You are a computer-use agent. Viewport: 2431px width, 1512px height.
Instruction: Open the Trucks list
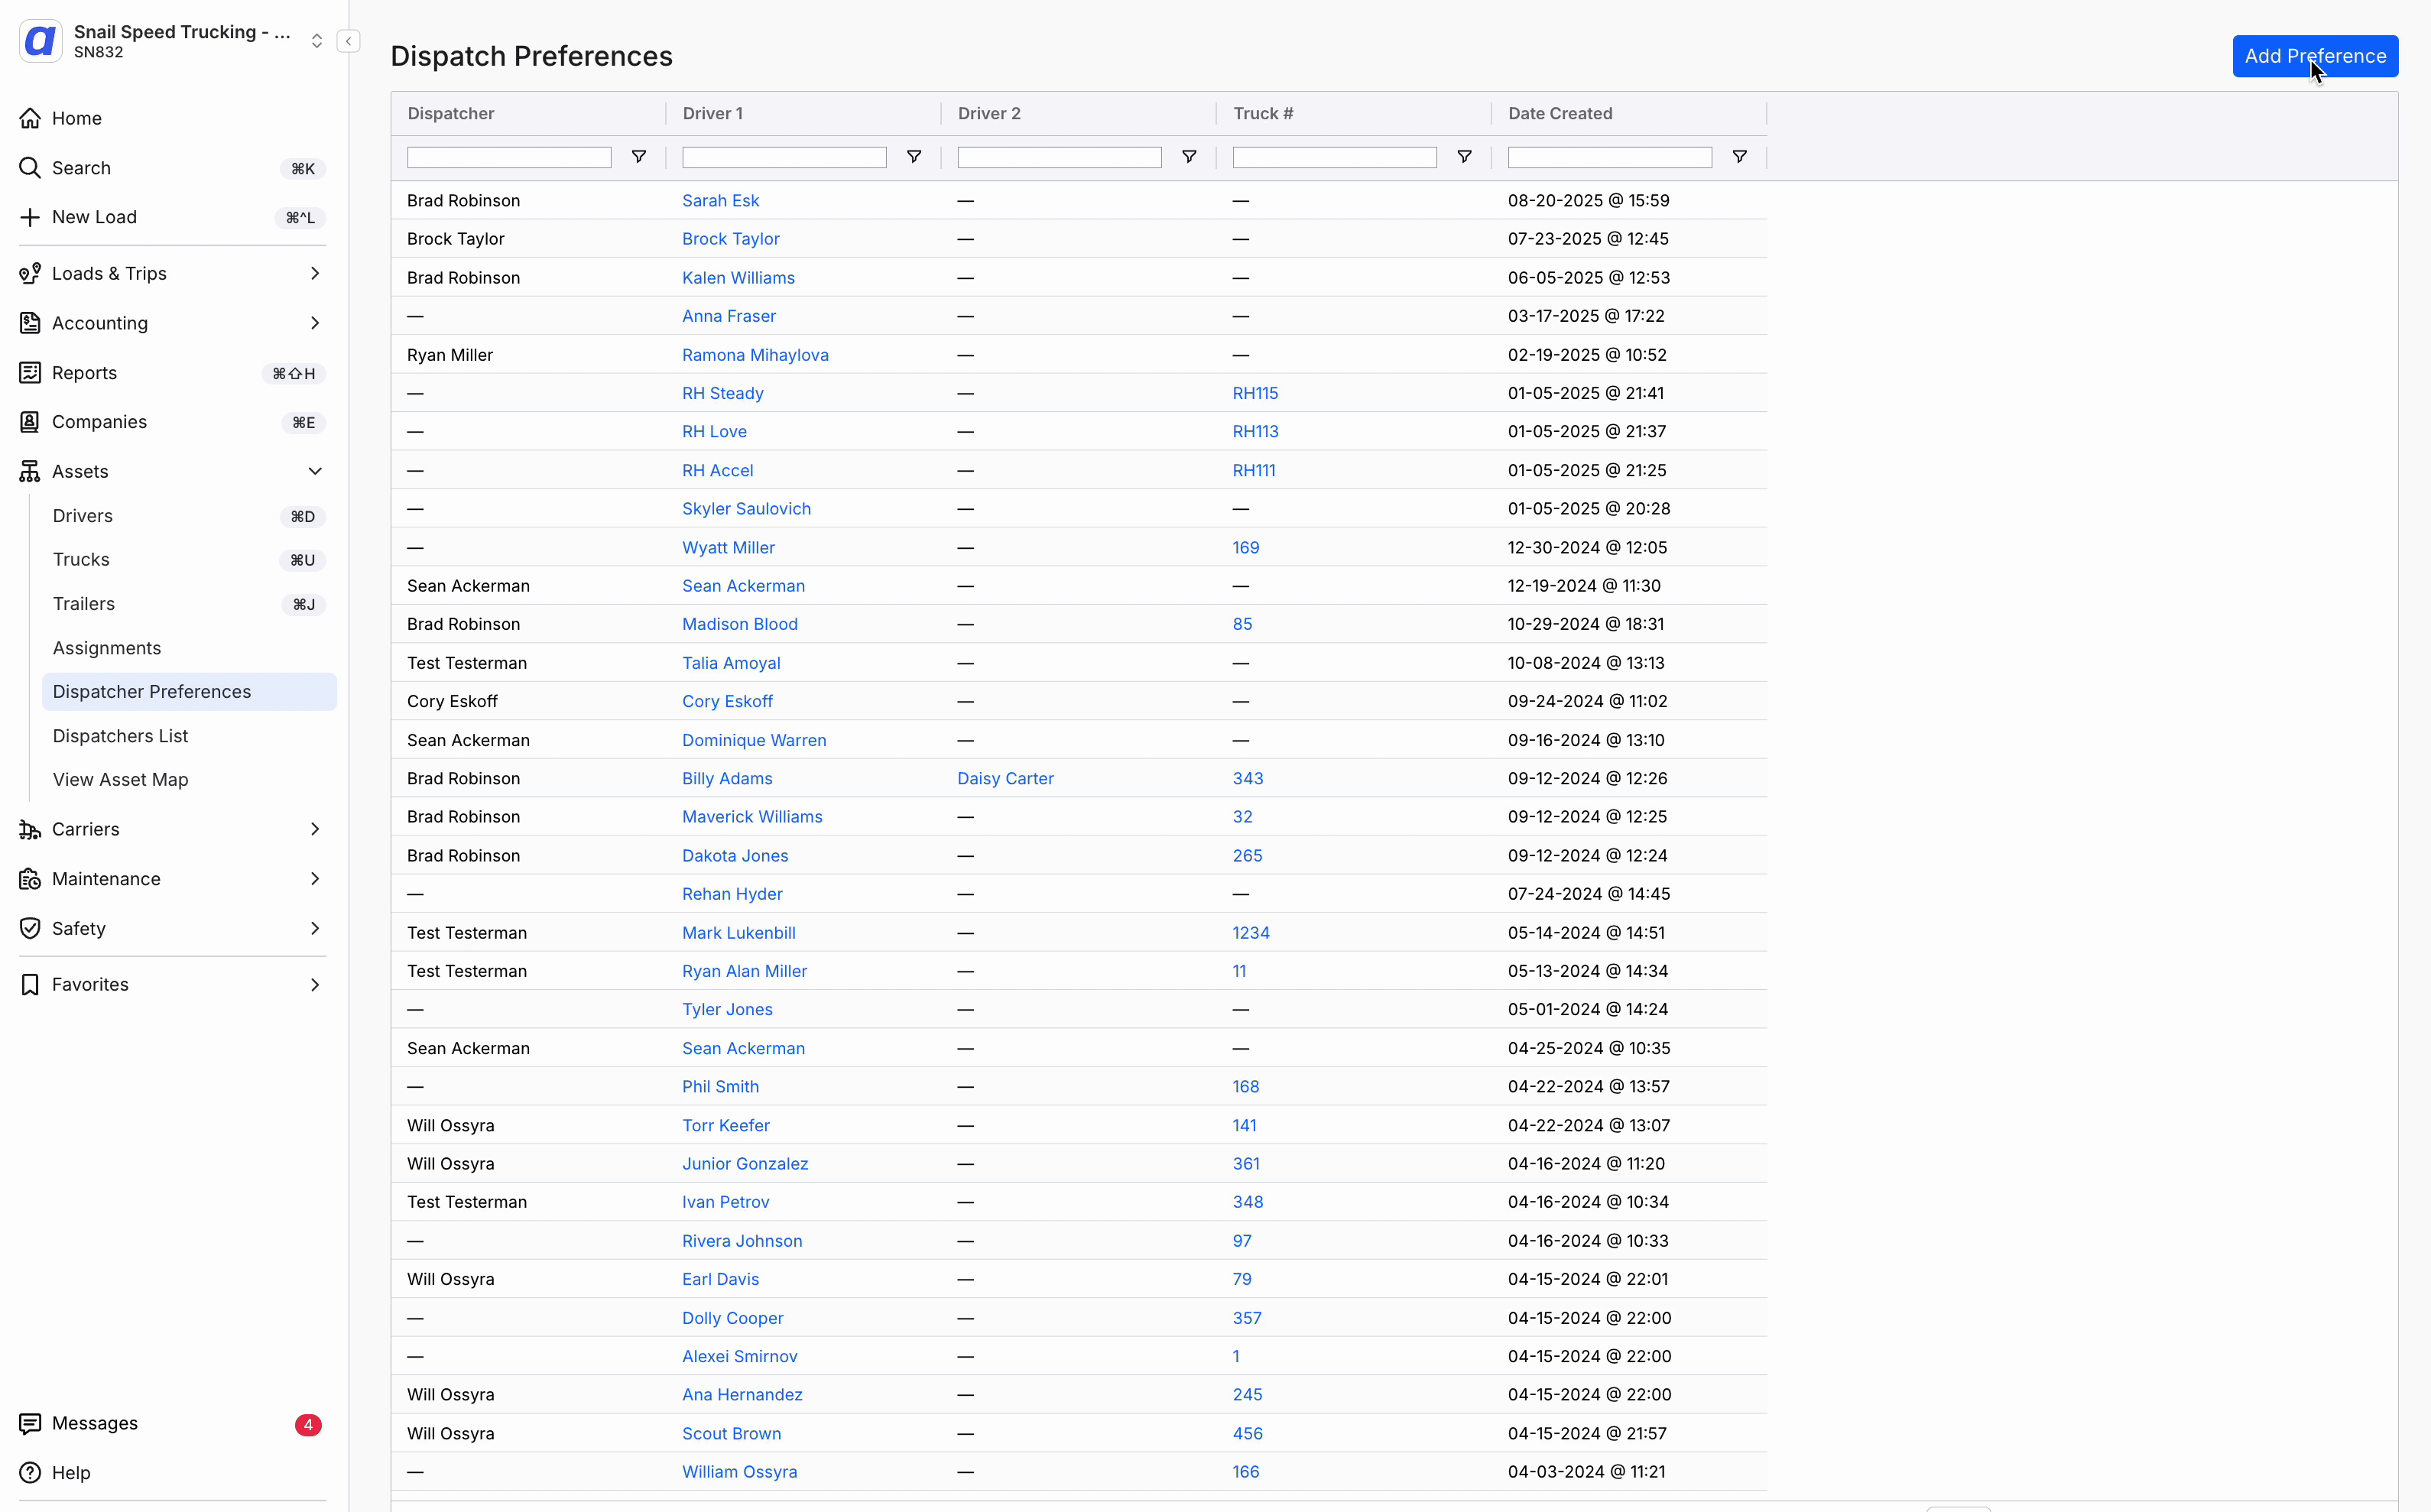tap(189, 560)
